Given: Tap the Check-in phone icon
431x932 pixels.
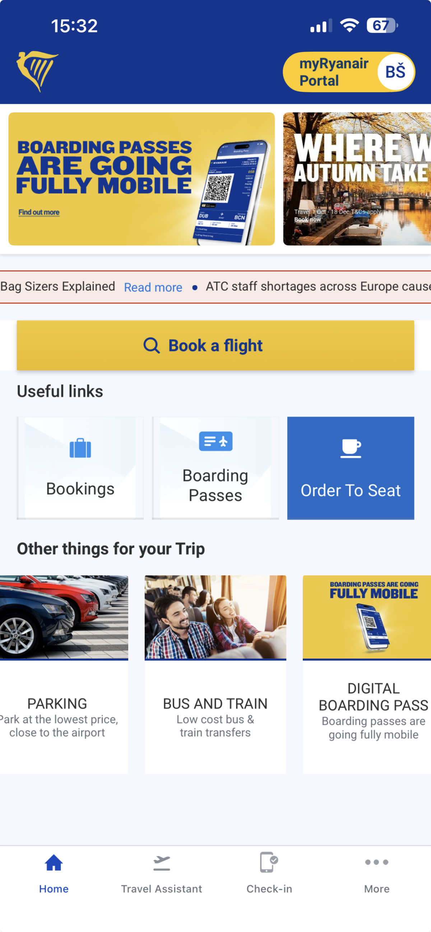Looking at the screenshot, I should [x=269, y=862].
